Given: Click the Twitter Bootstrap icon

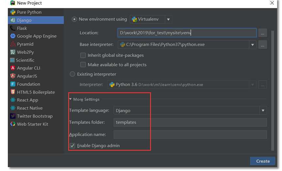Looking at the screenshot, I should pos(13,116).
